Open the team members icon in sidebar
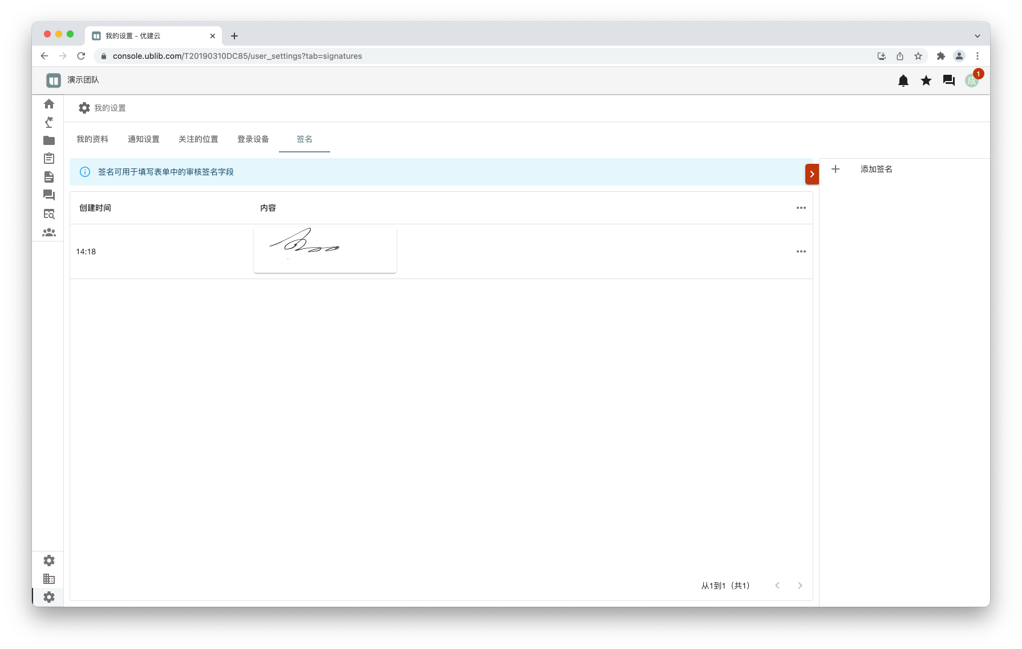Image resolution: width=1022 pixels, height=649 pixels. [x=49, y=232]
